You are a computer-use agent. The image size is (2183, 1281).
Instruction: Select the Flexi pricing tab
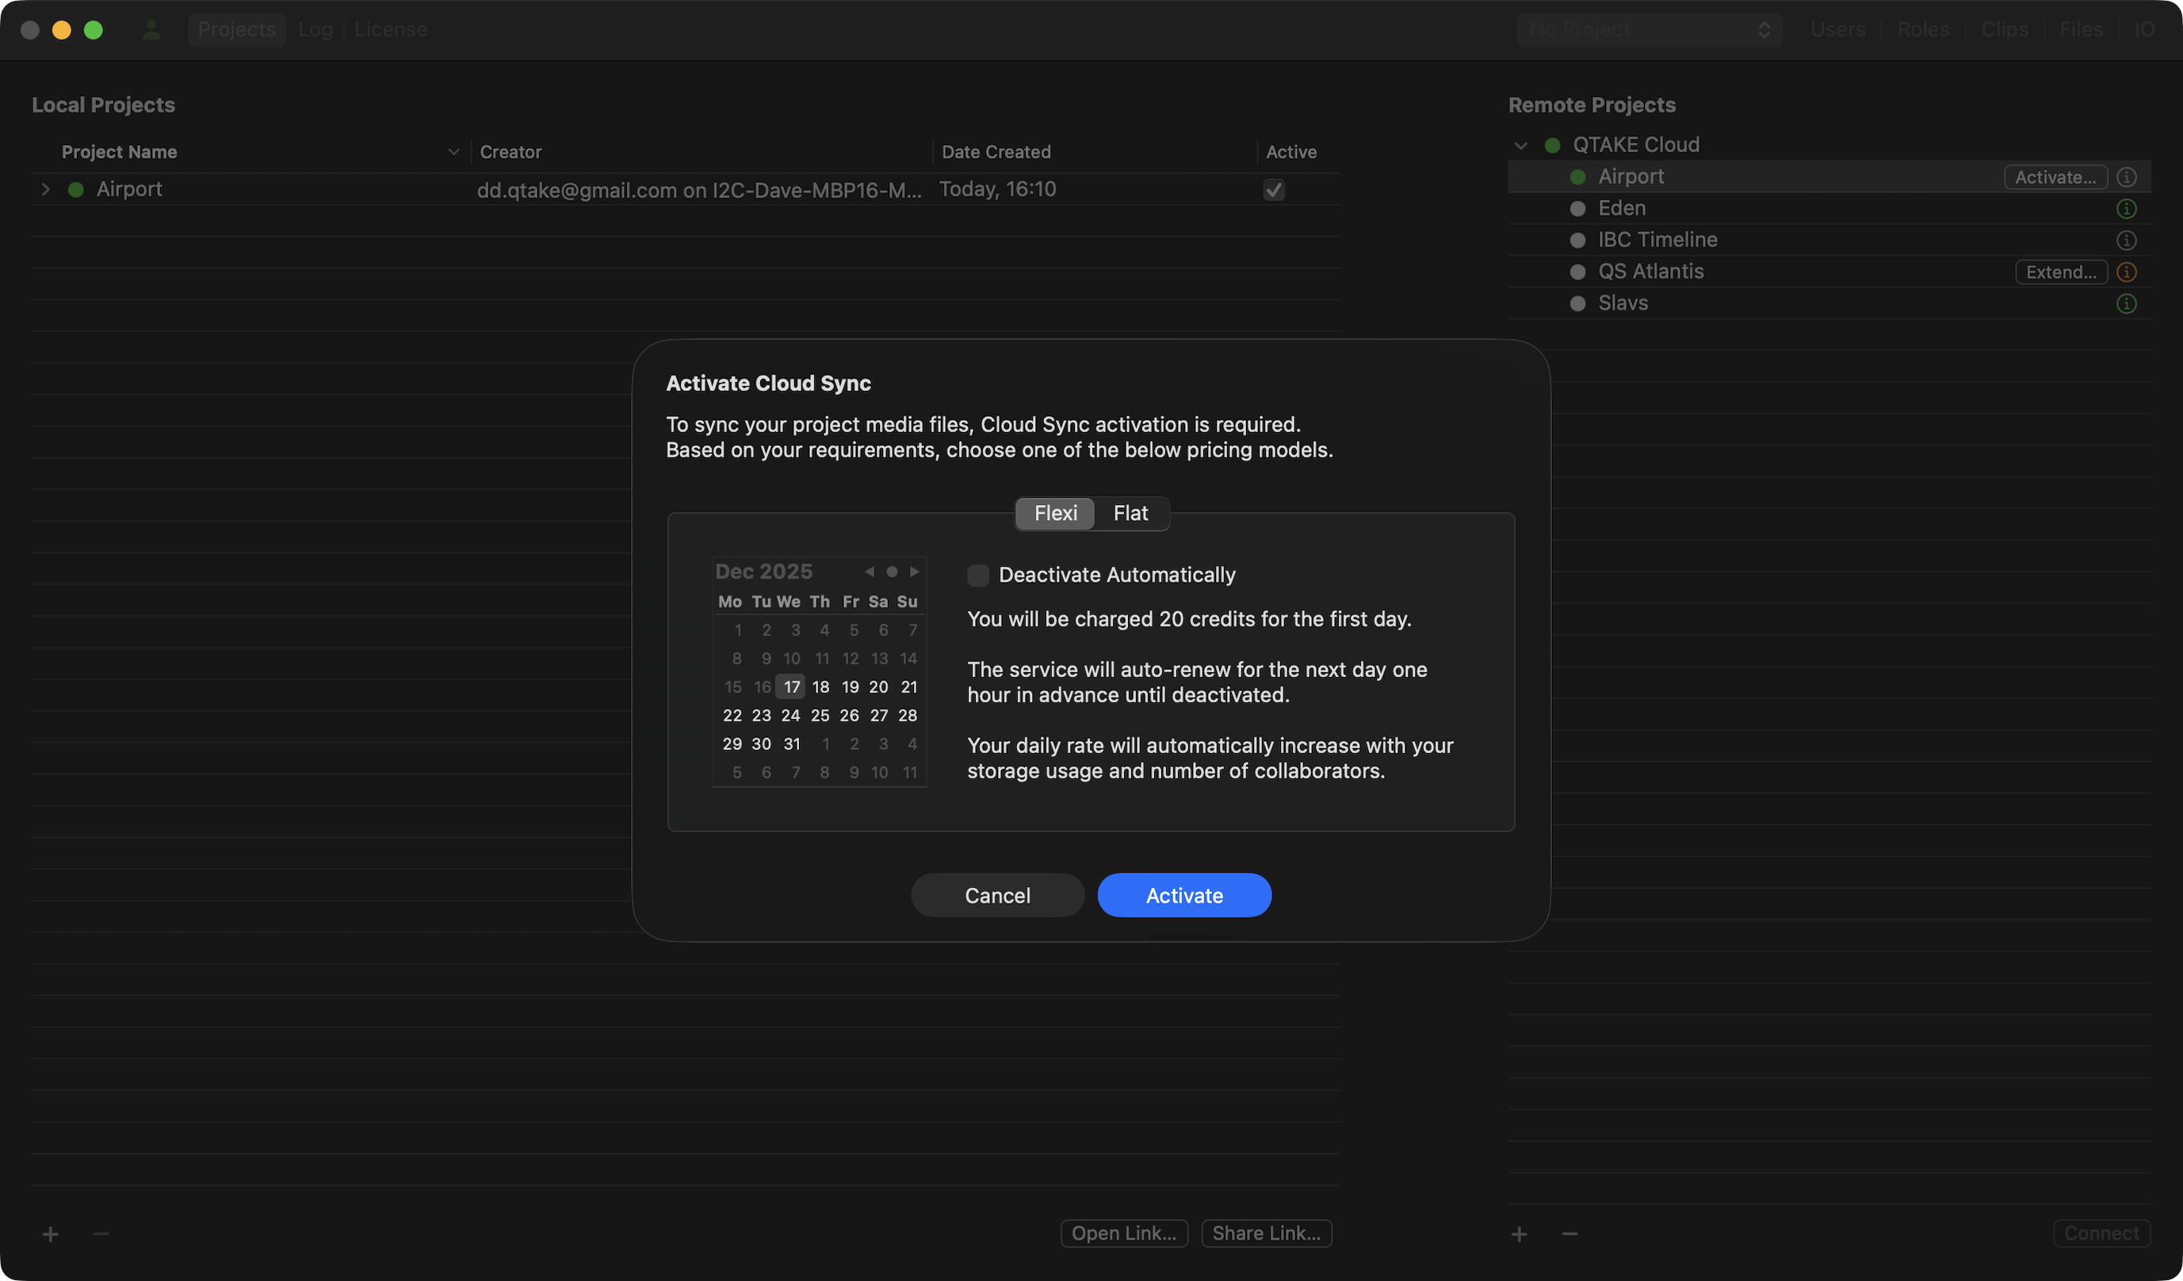[x=1055, y=514]
